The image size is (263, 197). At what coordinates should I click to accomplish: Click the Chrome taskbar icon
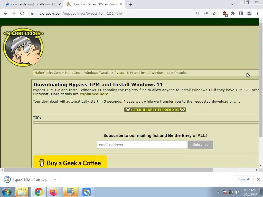coord(39,192)
